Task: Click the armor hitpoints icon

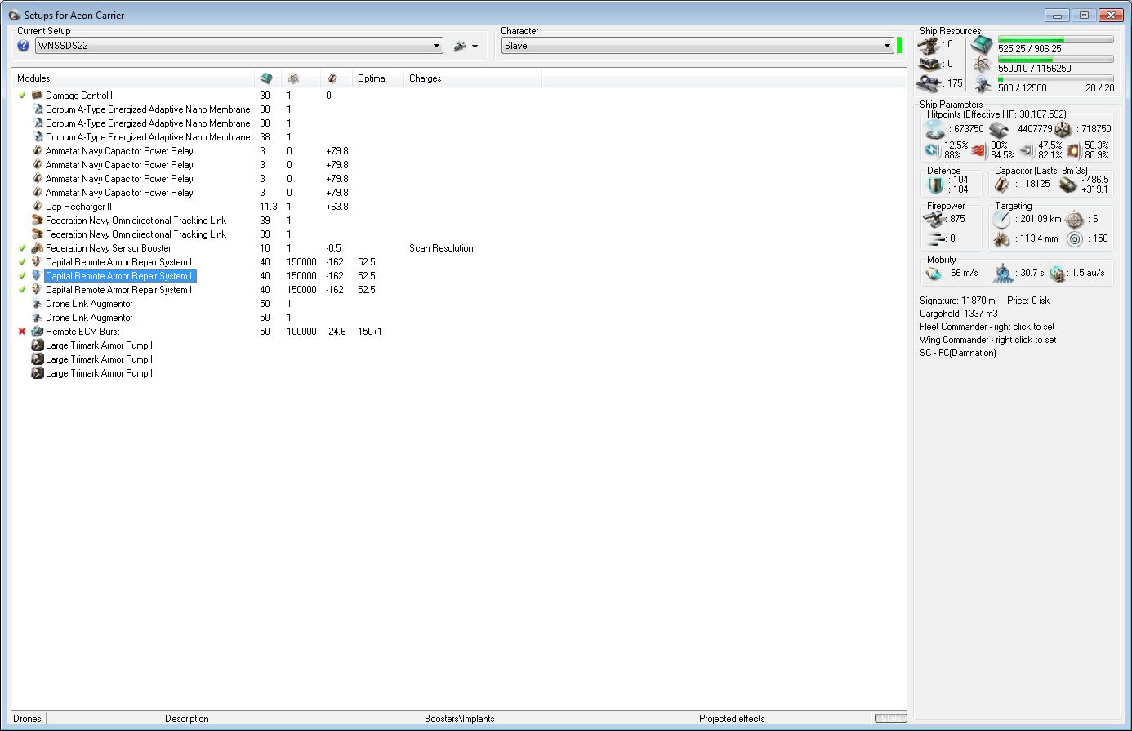Action: (1001, 129)
